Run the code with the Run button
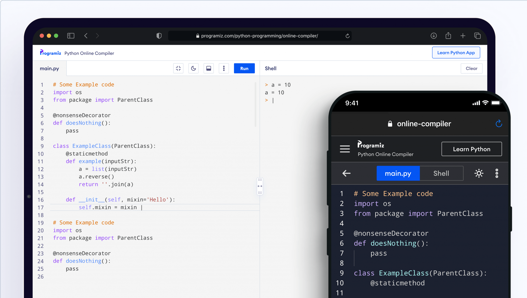Image resolution: width=527 pixels, height=298 pixels. [244, 68]
